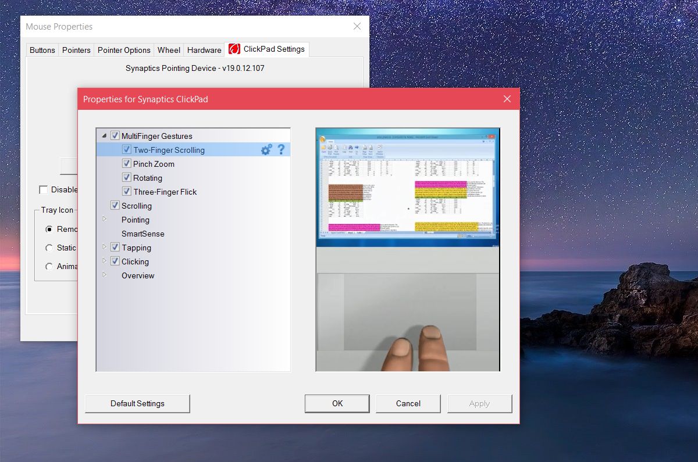Close Mouse Properties window
This screenshot has width=698, height=462.
[x=357, y=27]
